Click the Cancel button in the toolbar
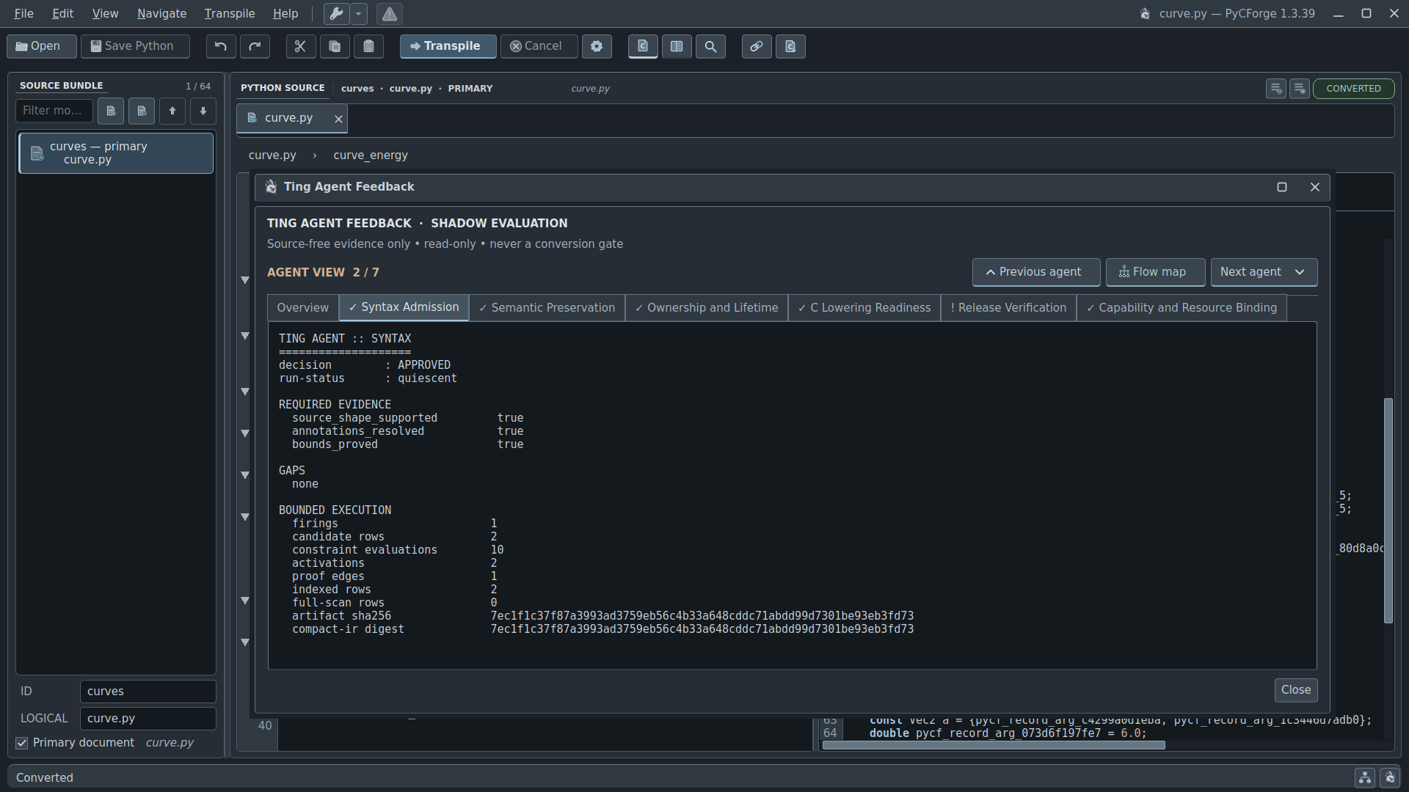 tap(539, 46)
